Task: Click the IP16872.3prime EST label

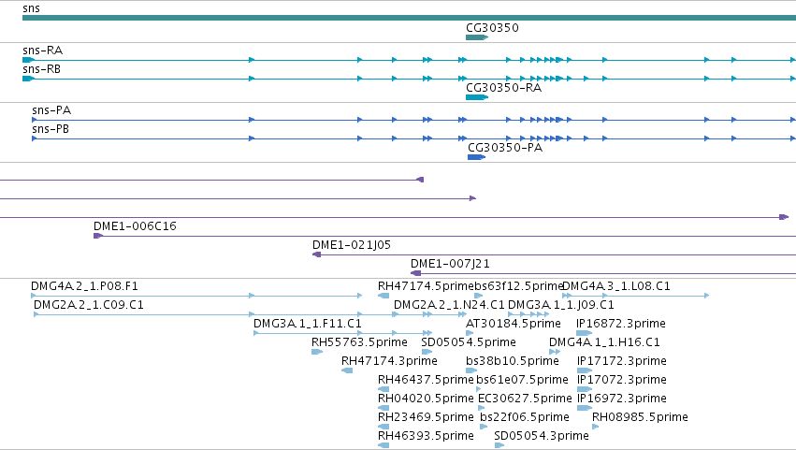Action: 621,324
